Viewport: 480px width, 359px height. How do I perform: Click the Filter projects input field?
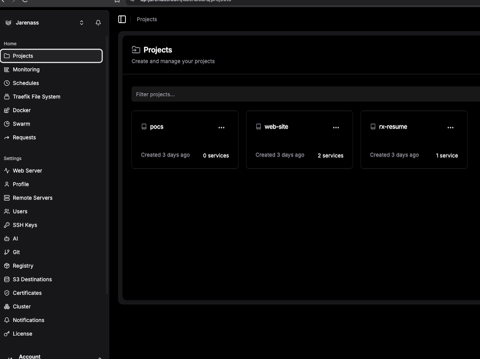[x=302, y=94]
